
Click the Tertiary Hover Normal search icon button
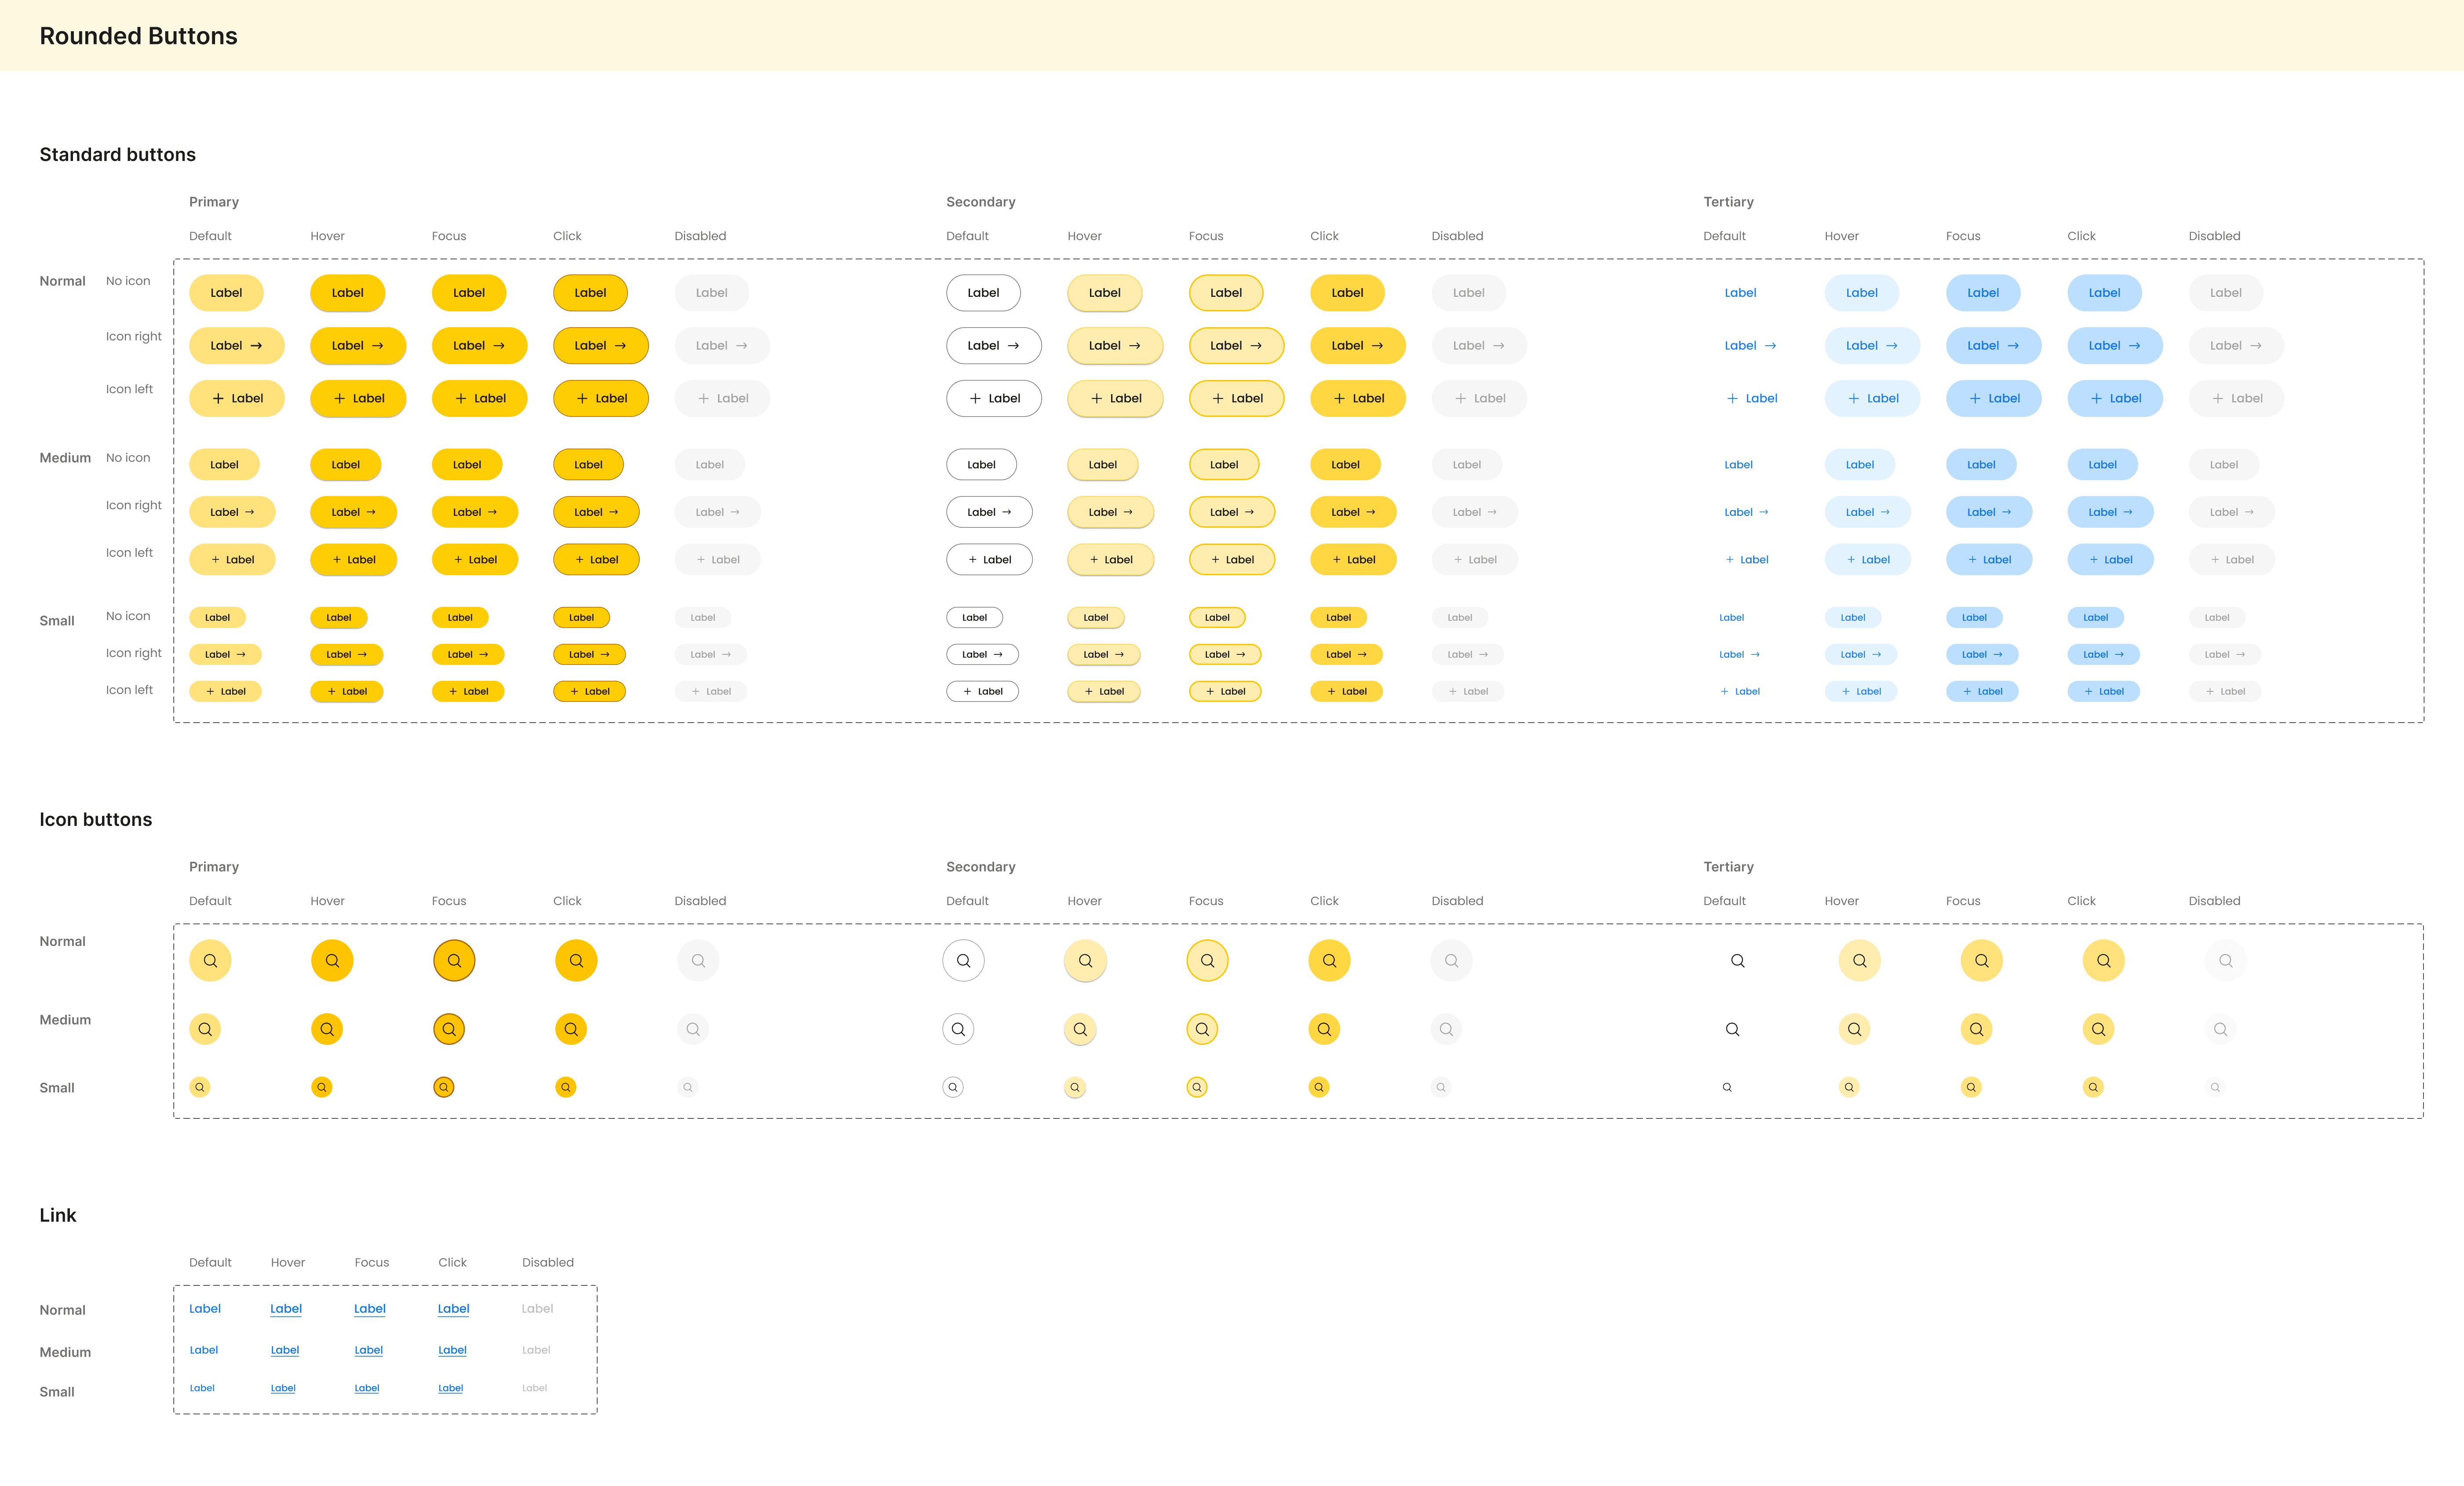(x=1860, y=960)
